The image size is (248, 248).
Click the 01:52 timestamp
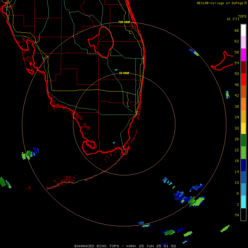[169, 246]
